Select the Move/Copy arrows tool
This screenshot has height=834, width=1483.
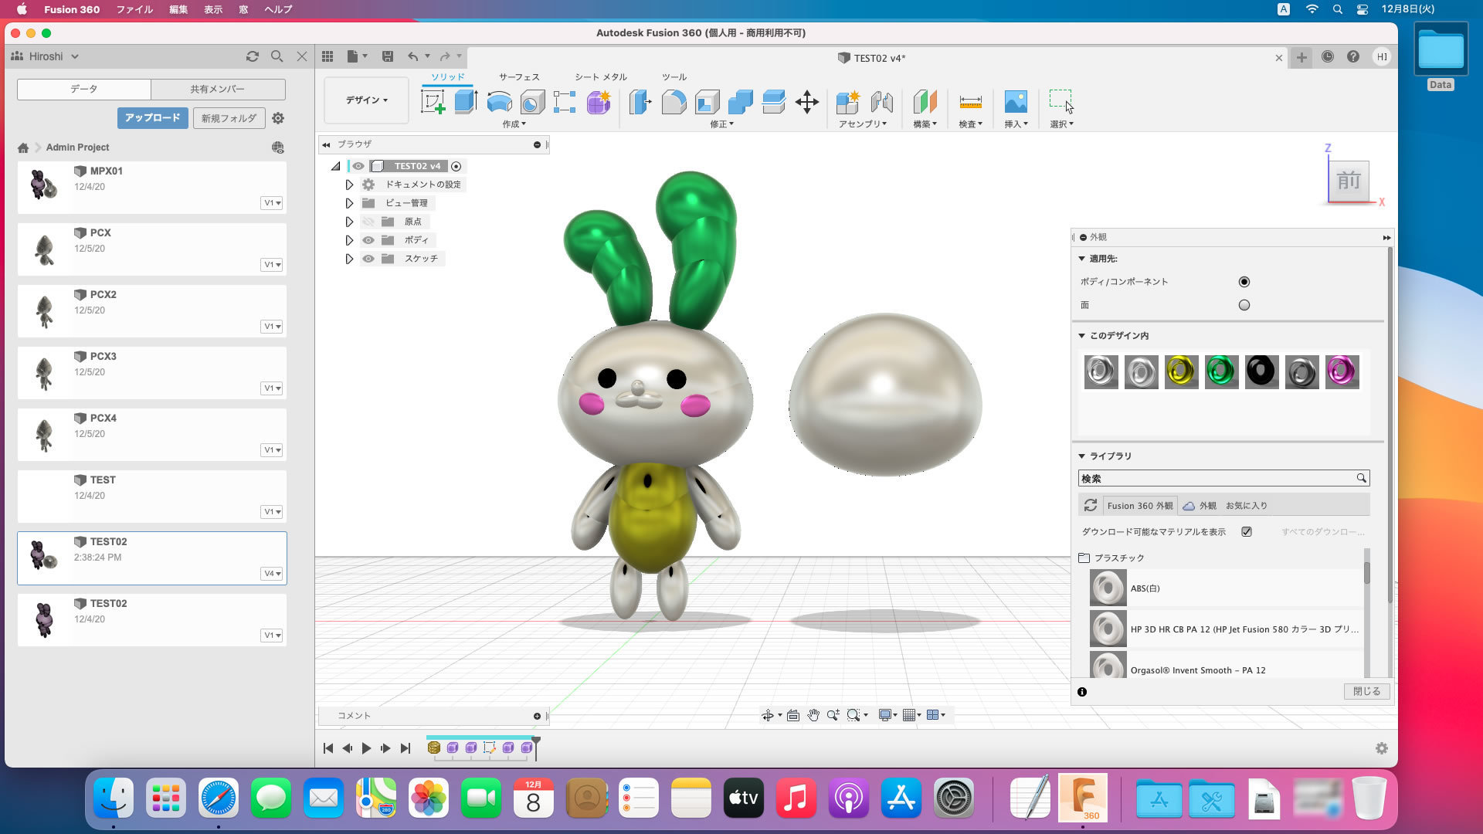(807, 101)
